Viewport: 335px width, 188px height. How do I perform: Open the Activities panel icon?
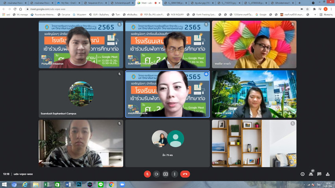click(327, 174)
